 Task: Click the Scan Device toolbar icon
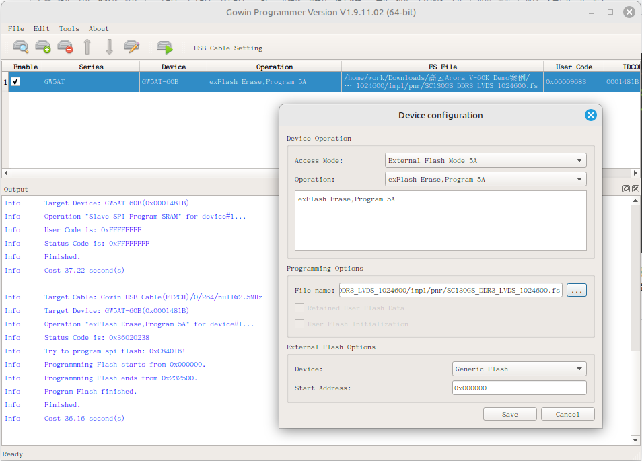pos(21,47)
